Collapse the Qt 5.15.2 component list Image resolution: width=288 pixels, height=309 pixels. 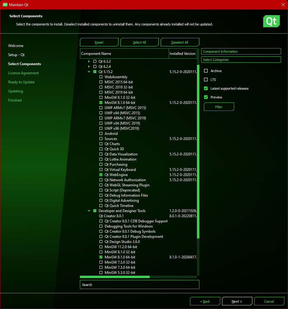89,71
